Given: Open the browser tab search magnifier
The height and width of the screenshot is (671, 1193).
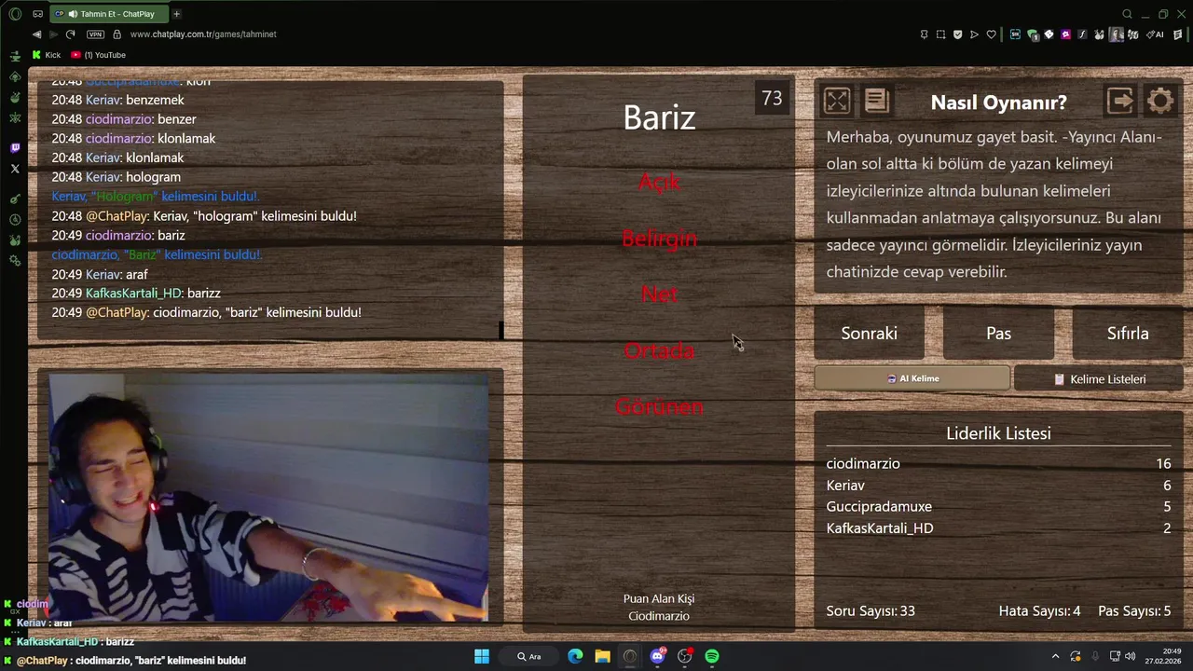Looking at the screenshot, I should coord(1127,14).
